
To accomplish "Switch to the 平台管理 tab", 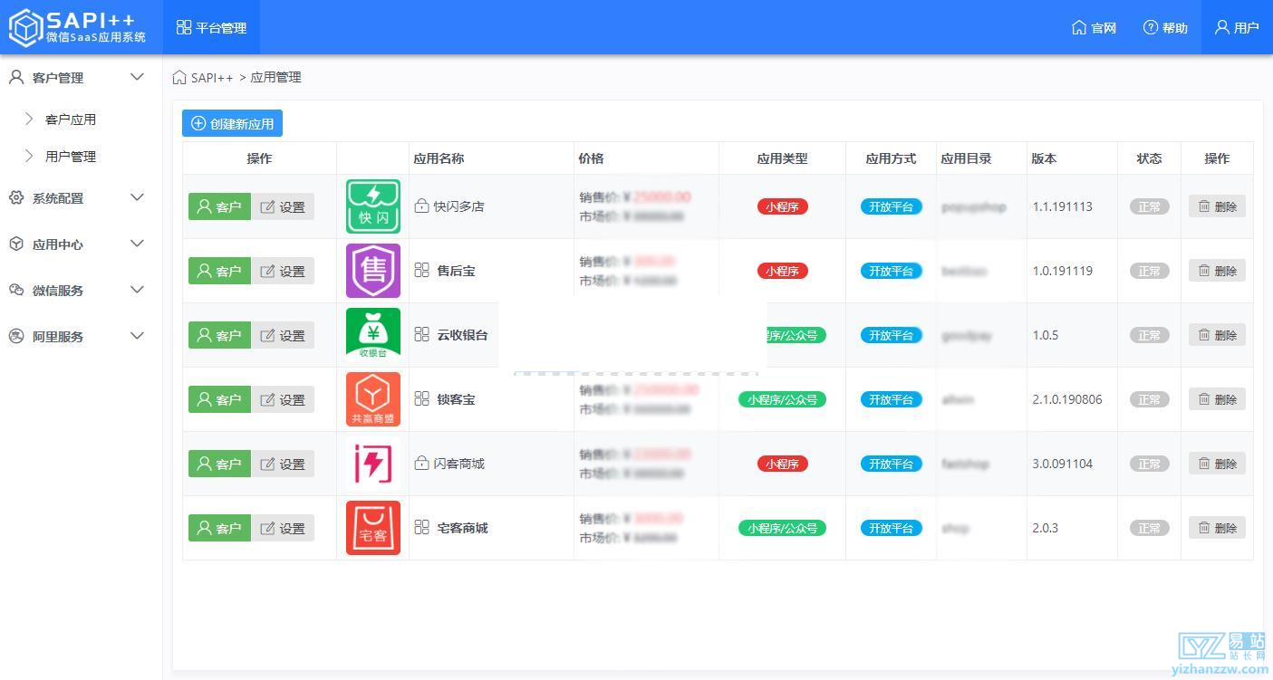I will point(211,27).
